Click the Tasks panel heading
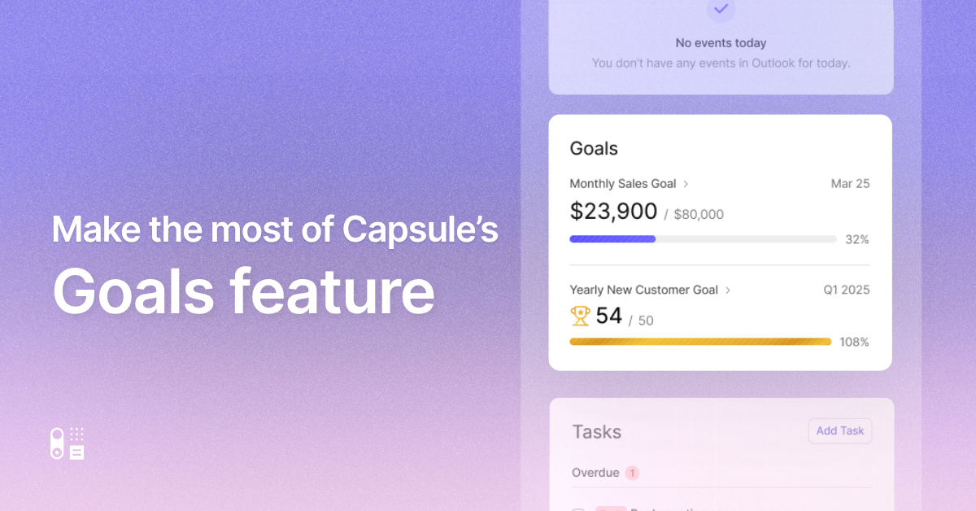 pyautogui.click(x=596, y=432)
